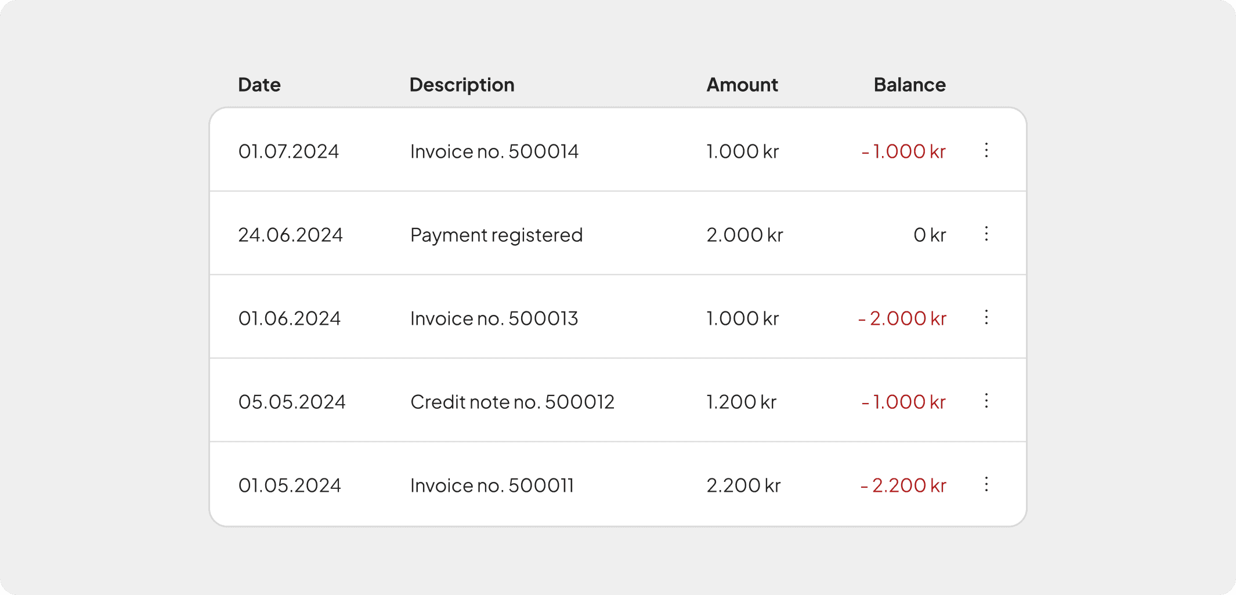Select date 01.05.2024

290,485
